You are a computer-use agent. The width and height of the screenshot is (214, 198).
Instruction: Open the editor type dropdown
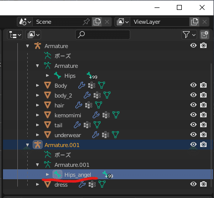tap(15, 35)
